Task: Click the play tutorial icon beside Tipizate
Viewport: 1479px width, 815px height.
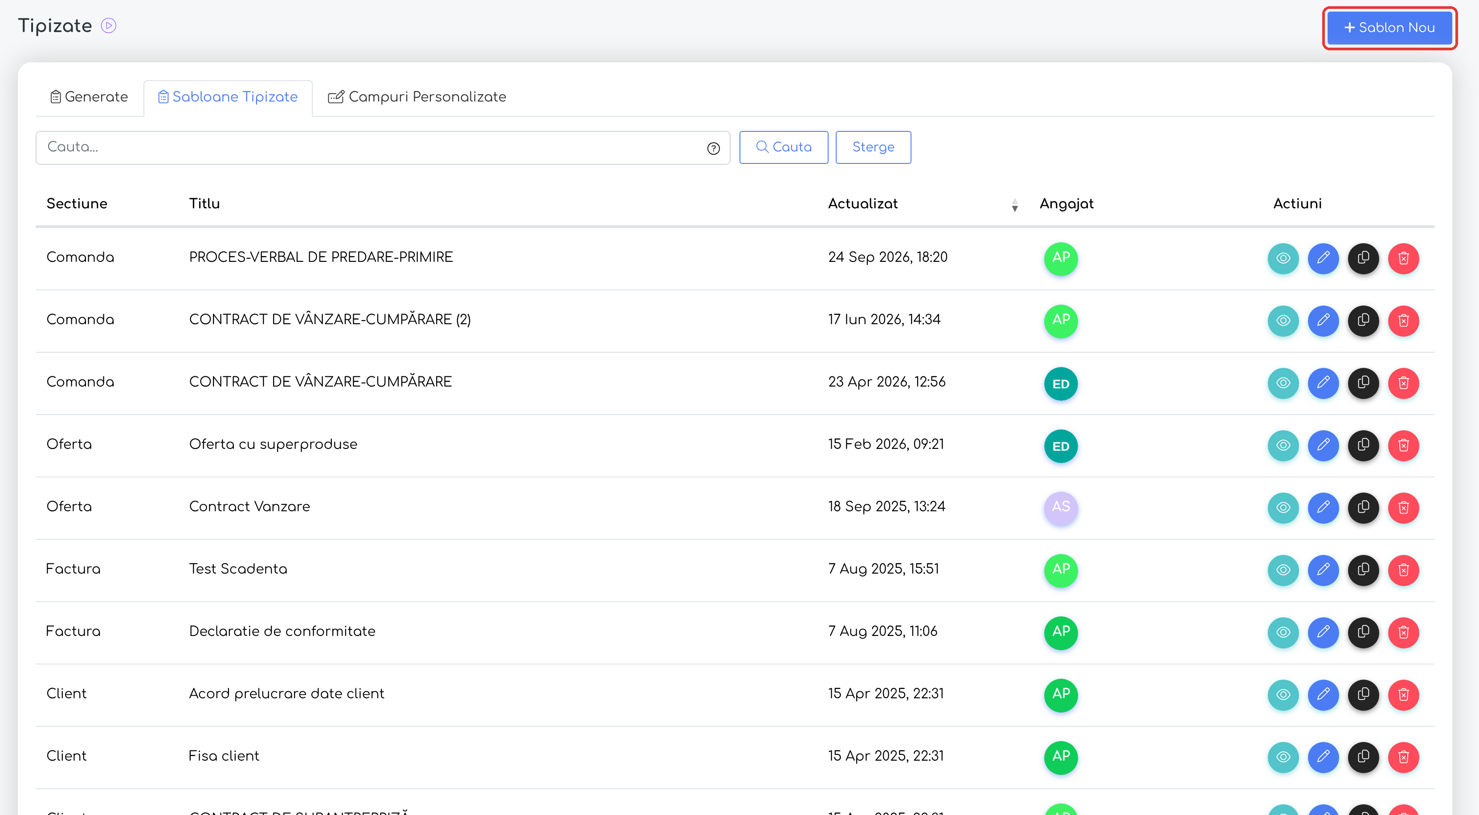Action: click(x=109, y=26)
